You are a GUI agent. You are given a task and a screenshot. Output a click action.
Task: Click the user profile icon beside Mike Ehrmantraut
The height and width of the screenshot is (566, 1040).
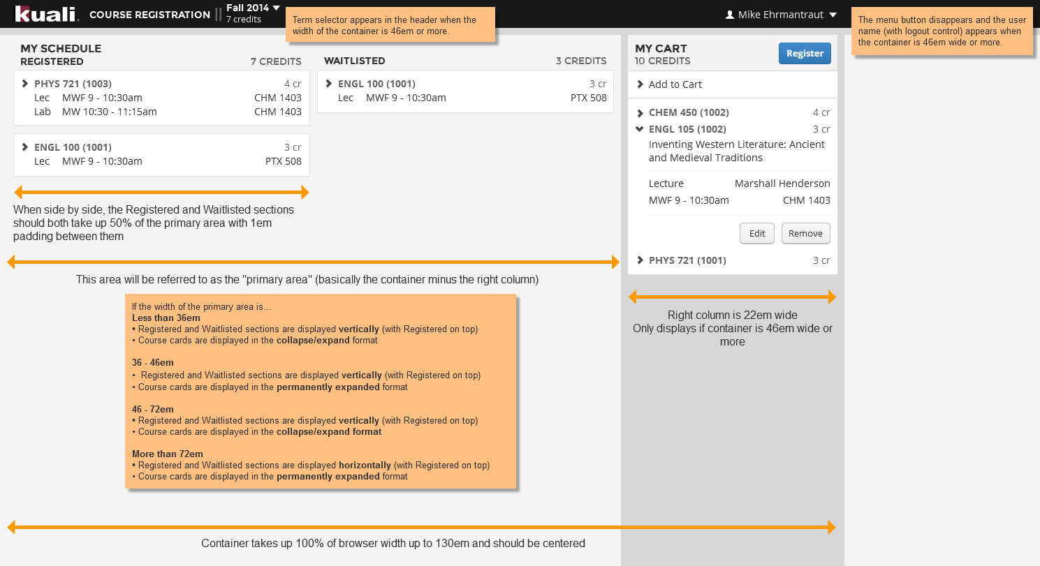coord(730,15)
